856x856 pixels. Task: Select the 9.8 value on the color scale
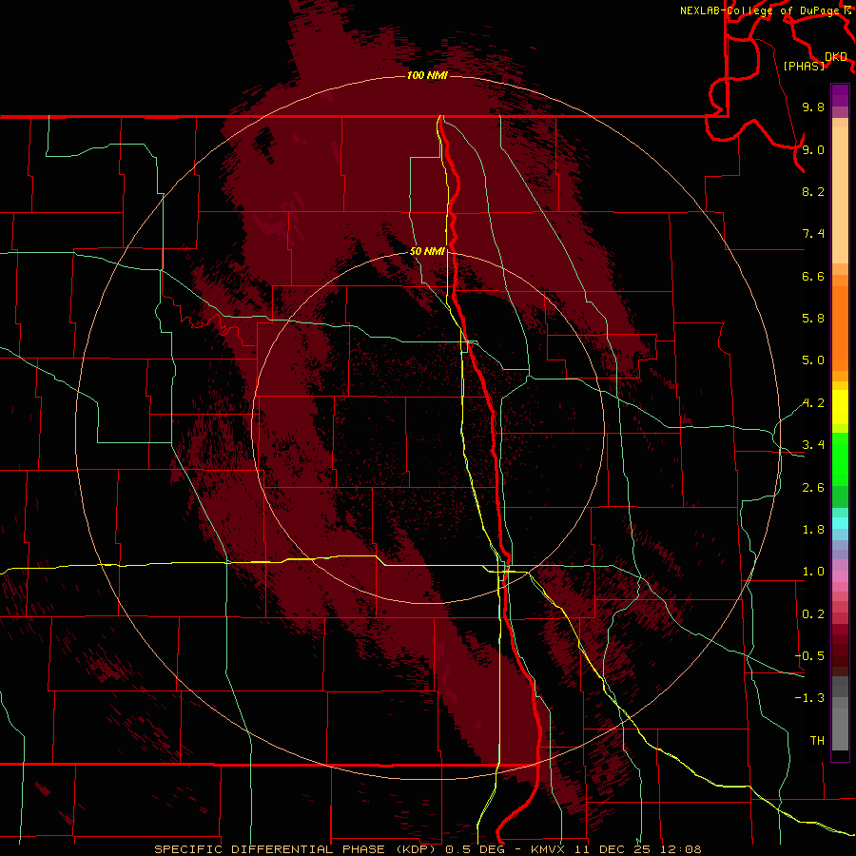[x=813, y=107]
